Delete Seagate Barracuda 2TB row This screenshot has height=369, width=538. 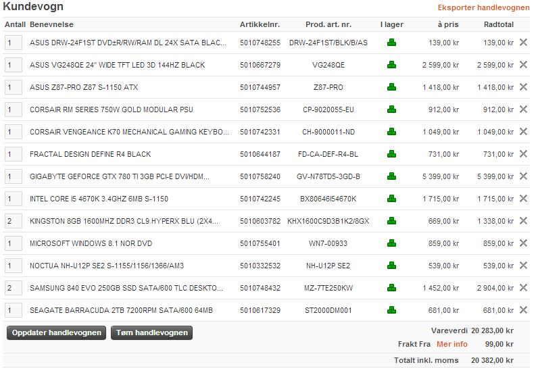(x=523, y=310)
